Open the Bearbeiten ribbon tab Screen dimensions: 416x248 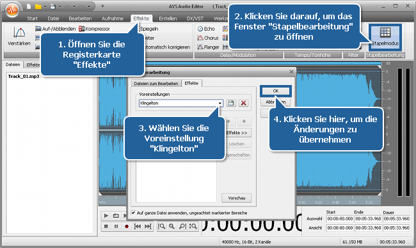[x=80, y=19]
